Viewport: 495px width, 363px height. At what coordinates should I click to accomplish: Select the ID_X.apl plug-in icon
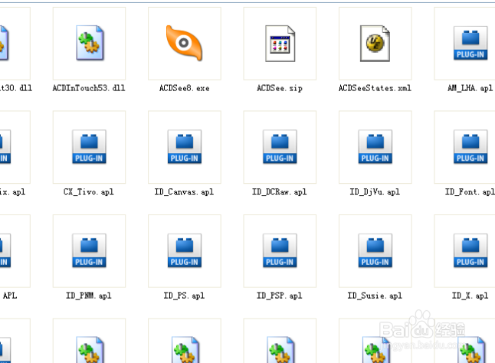pos(470,250)
